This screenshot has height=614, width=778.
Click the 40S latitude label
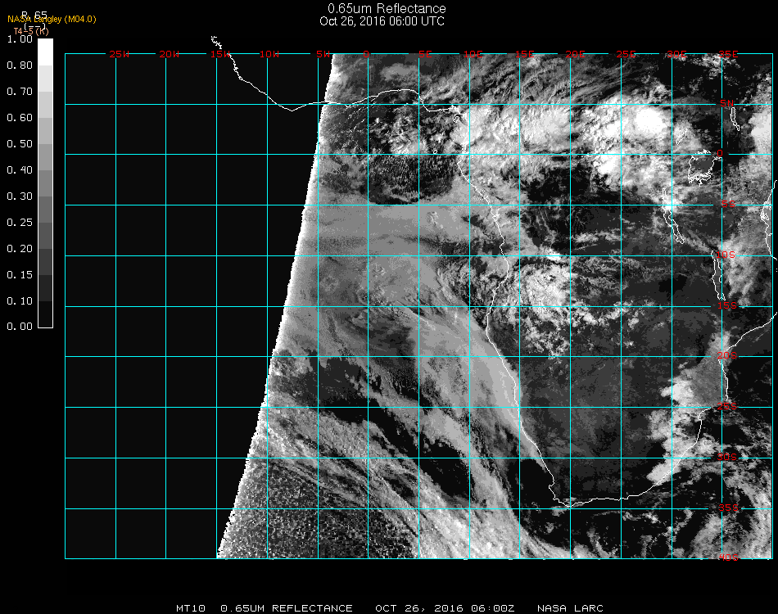tap(727, 558)
